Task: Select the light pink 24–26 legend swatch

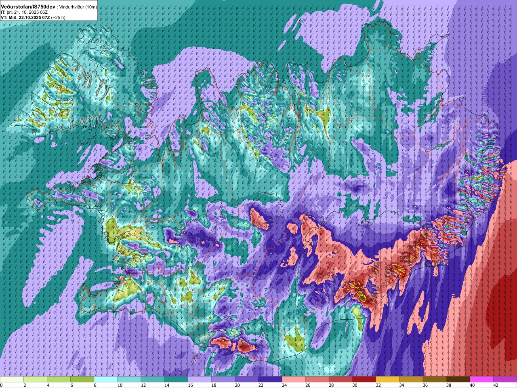Action: pyautogui.click(x=294, y=380)
